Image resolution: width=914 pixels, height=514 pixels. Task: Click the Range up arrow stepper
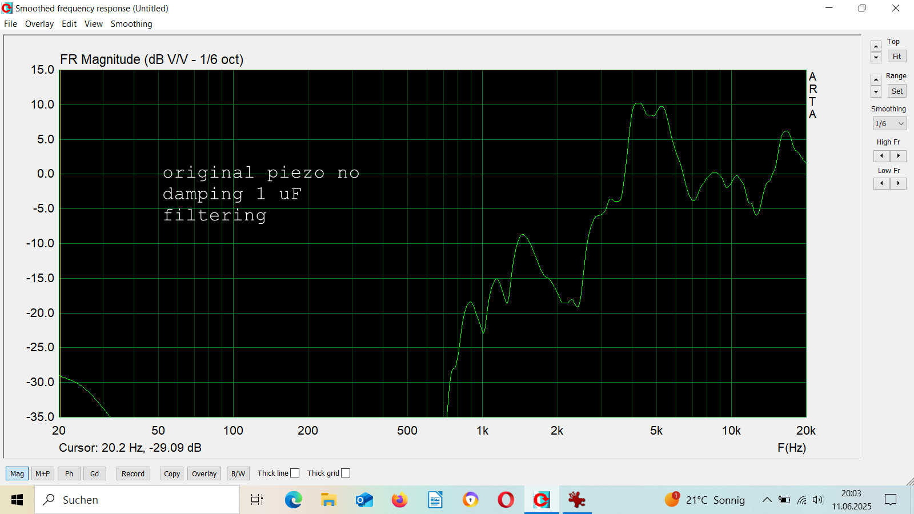click(876, 79)
